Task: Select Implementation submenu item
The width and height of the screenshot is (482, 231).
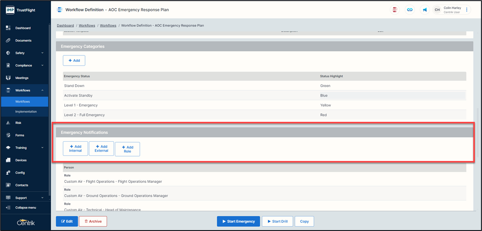Action: point(26,111)
